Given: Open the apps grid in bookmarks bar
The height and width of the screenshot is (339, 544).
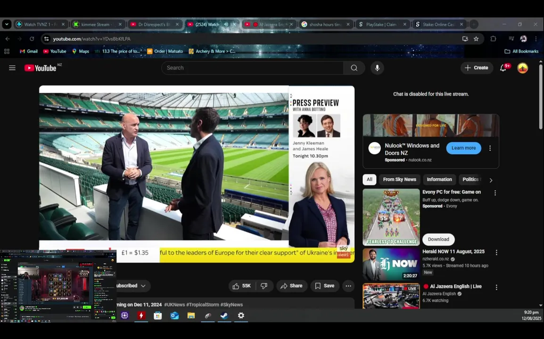Looking at the screenshot, I should (x=7, y=51).
